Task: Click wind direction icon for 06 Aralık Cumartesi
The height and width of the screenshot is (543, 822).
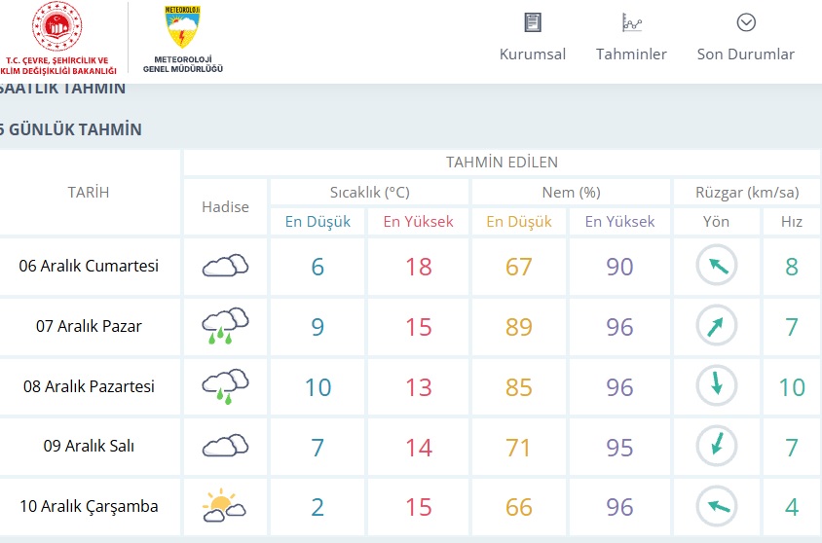Action: [x=717, y=266]
